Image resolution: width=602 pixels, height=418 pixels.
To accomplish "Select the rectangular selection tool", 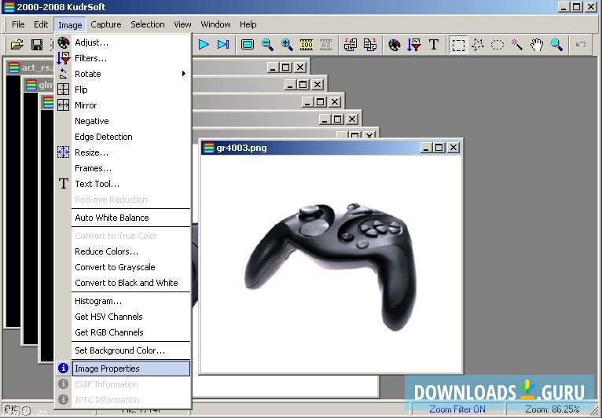I will [458, 45].
